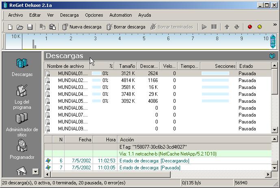
Task: Click the Paste clipboard toolbar icon
Action: pyautogui.click(x=52, y=27)
